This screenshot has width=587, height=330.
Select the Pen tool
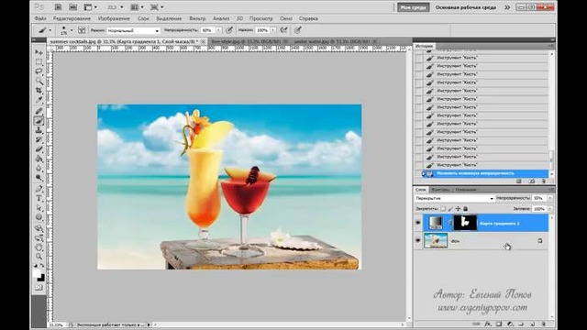[x=39, y=189]
